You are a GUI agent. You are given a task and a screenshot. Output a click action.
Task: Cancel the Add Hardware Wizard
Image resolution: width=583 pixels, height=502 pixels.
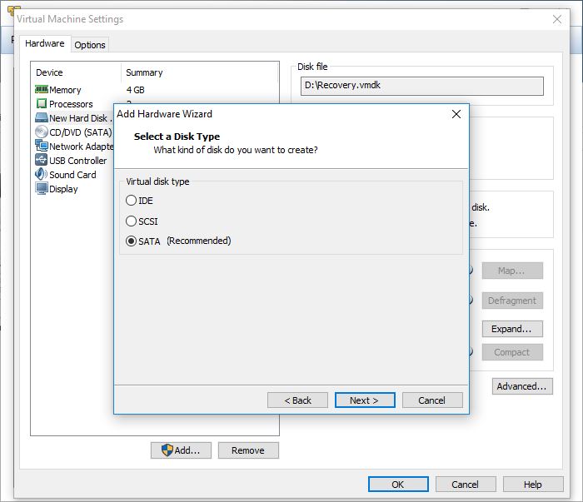[432, 400]
